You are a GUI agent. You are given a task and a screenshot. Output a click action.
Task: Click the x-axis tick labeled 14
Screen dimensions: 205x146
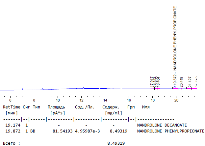point(105,100)
